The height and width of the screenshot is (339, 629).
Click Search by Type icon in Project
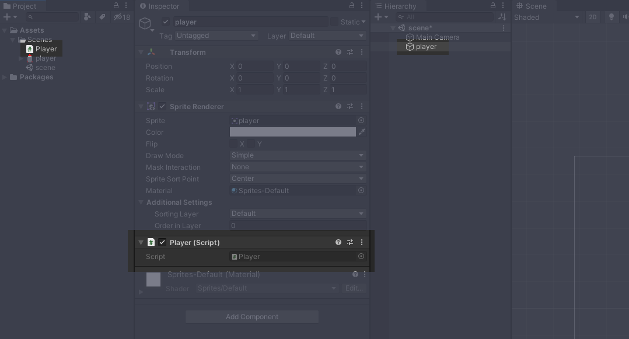pos(87,17)
